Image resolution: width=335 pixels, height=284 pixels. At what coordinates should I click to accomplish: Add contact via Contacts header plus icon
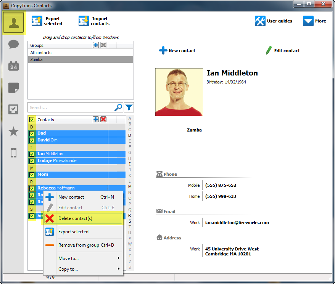tap(96, 119)
